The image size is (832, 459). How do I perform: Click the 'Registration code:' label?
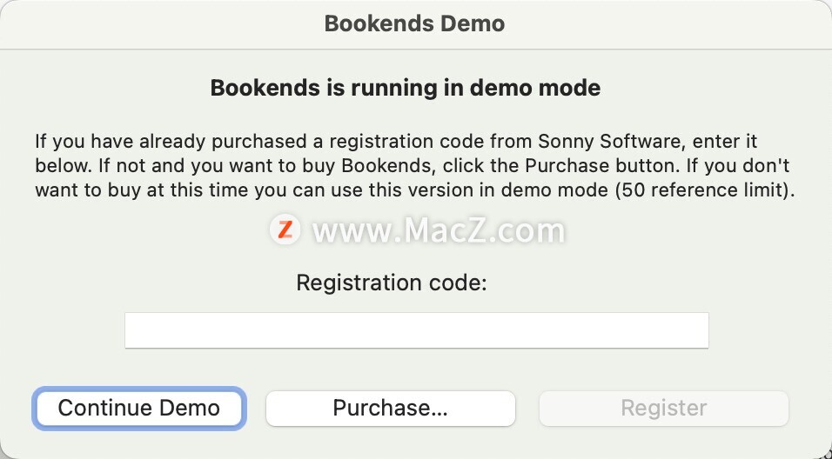tap(392, 283)
